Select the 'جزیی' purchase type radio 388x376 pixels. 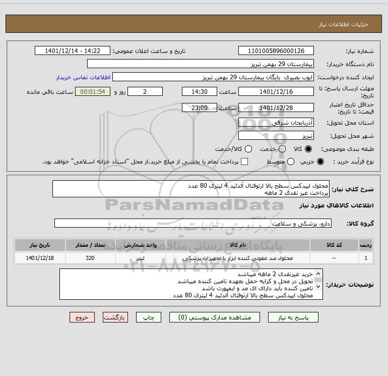pos(320,162)
